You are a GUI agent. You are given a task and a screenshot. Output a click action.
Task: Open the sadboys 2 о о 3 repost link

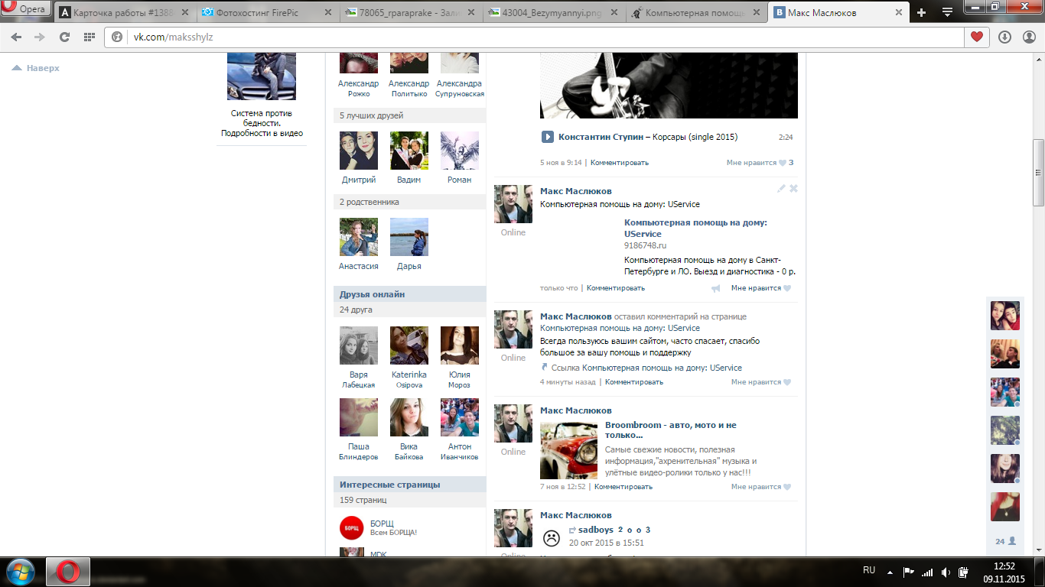(614, 530)
